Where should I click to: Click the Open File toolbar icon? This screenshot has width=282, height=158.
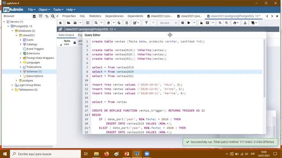pyautogui.click(x=69, y=23)
